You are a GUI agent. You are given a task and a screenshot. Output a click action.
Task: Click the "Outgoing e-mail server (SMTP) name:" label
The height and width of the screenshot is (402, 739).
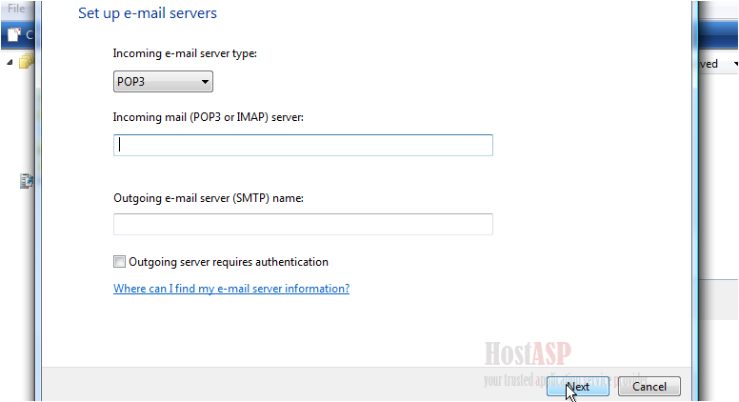(221, 197)
